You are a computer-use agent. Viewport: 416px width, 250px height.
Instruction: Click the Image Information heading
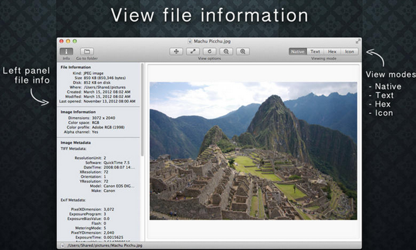(78, 112)
